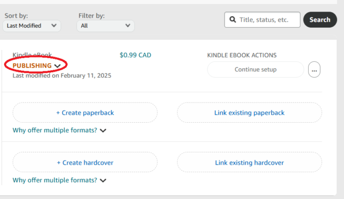Expand second Why offer multiple formats? under hardcover
The width and height of the screenshot is (344, 199).
pos(55,180)
